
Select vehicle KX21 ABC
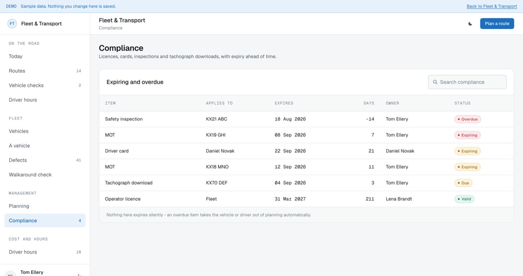[x=217, y=119]
